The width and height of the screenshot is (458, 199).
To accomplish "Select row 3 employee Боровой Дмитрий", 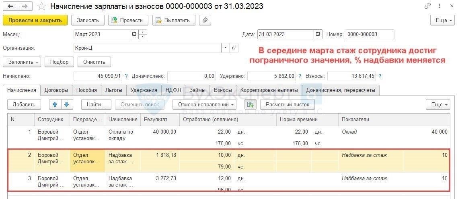I will coord(52,181).
